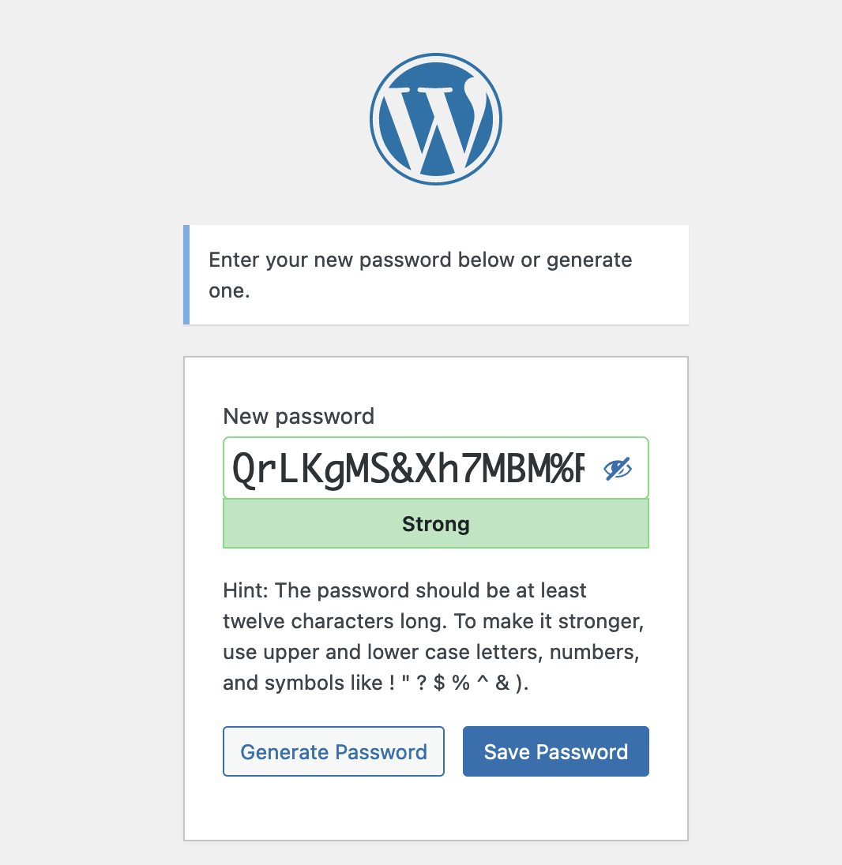Generate a new password
Viewport: 842px width, 865px height.
(x=333, y=751)
